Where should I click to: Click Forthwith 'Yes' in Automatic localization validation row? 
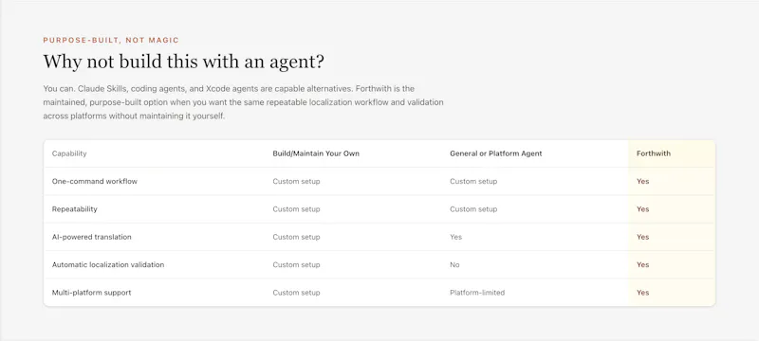[x=643, y=264]
